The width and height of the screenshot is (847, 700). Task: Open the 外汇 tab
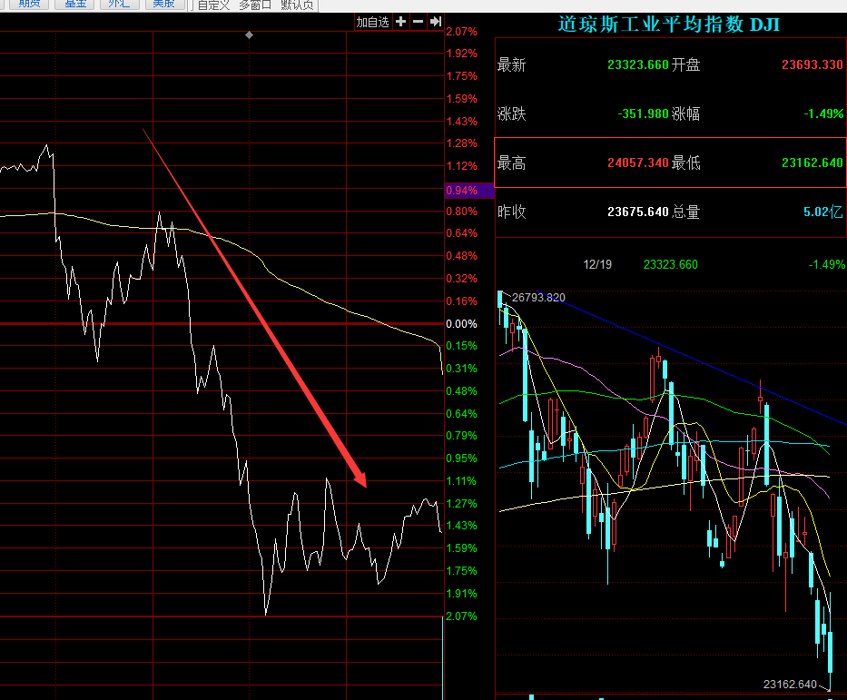point(120,5)
